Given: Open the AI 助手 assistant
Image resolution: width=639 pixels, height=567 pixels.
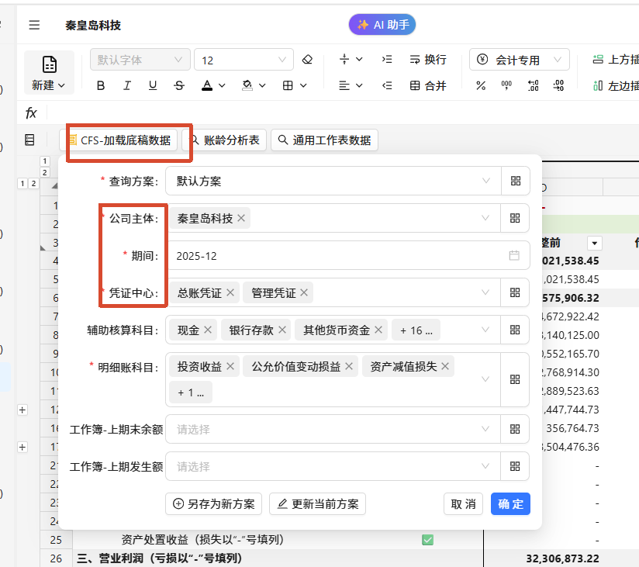Looking at the screenshot, I should pyautogui.click(x=382, y=25).
